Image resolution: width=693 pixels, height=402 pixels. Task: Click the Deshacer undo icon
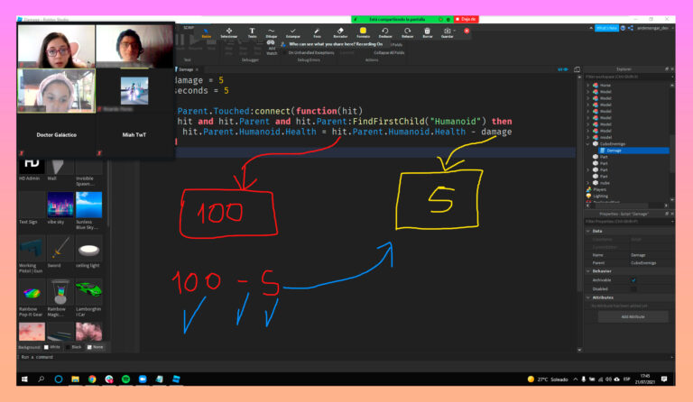click(384, 32)
